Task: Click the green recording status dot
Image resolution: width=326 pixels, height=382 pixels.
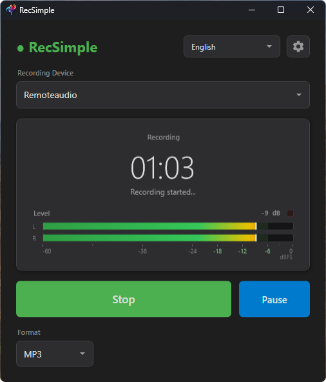Action: click(x=21, y=48)
